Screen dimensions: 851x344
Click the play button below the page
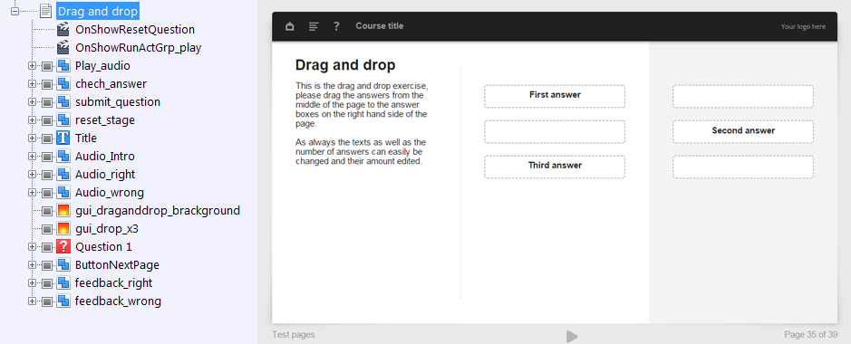click(572, 337)
